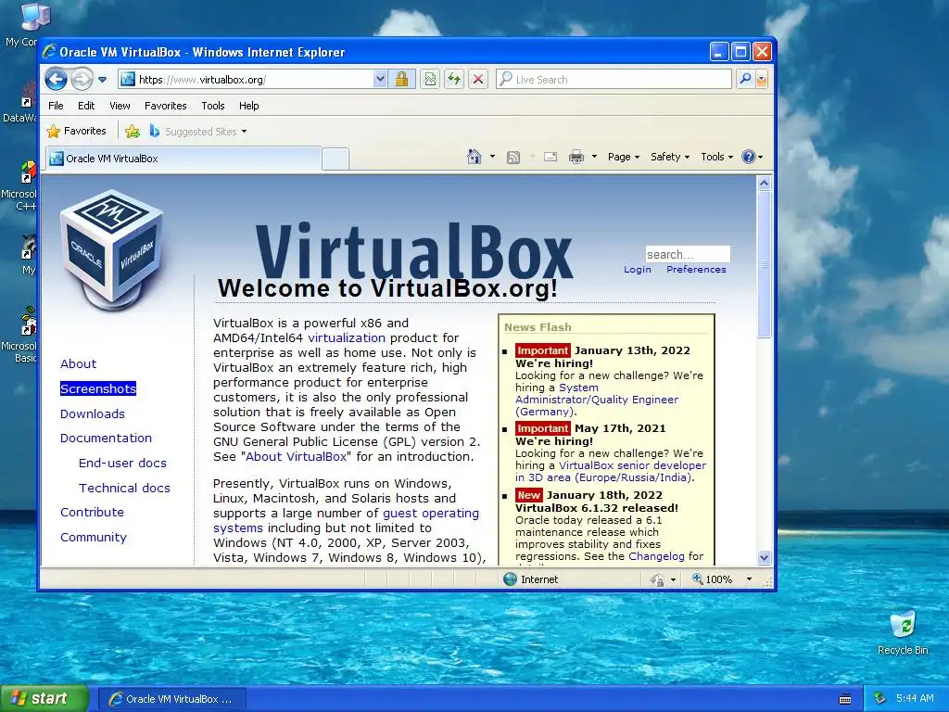The width and height of the screenshot is (949, 712).
Task: Open the Favorites menu in menu bar
Action: click(x=165, y=106)
